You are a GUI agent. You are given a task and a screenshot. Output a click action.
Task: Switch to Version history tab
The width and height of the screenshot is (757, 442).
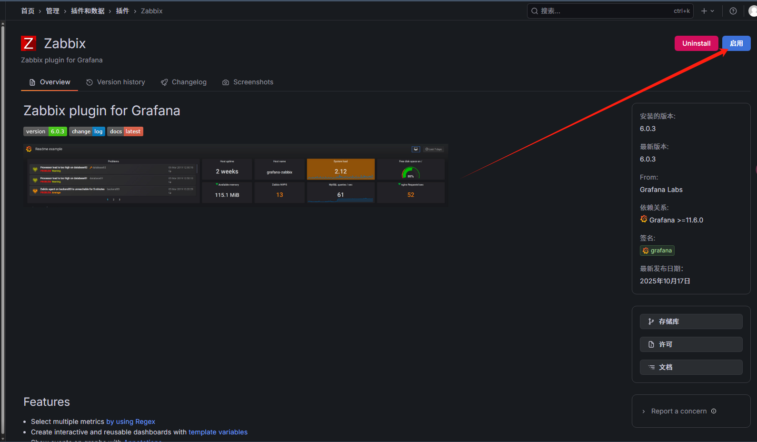pyautogui.click(x=116, y=82)
